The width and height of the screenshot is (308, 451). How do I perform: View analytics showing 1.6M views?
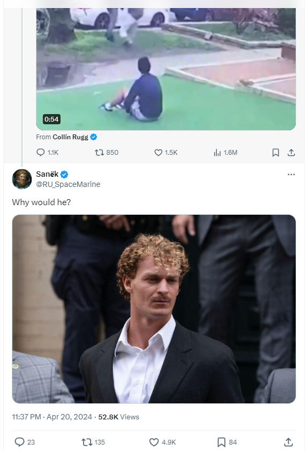(x=226, y=153)
